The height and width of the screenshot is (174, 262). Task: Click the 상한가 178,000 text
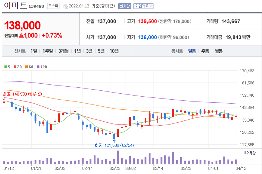click(x=175, y=22)
